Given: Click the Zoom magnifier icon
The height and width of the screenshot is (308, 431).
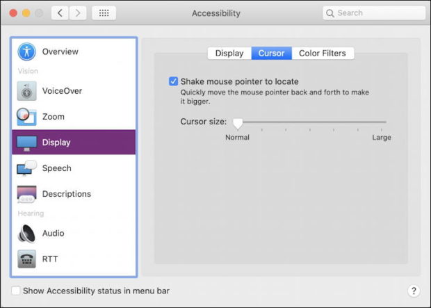Looking at the screenshot, I should click(x=26, y=117).
